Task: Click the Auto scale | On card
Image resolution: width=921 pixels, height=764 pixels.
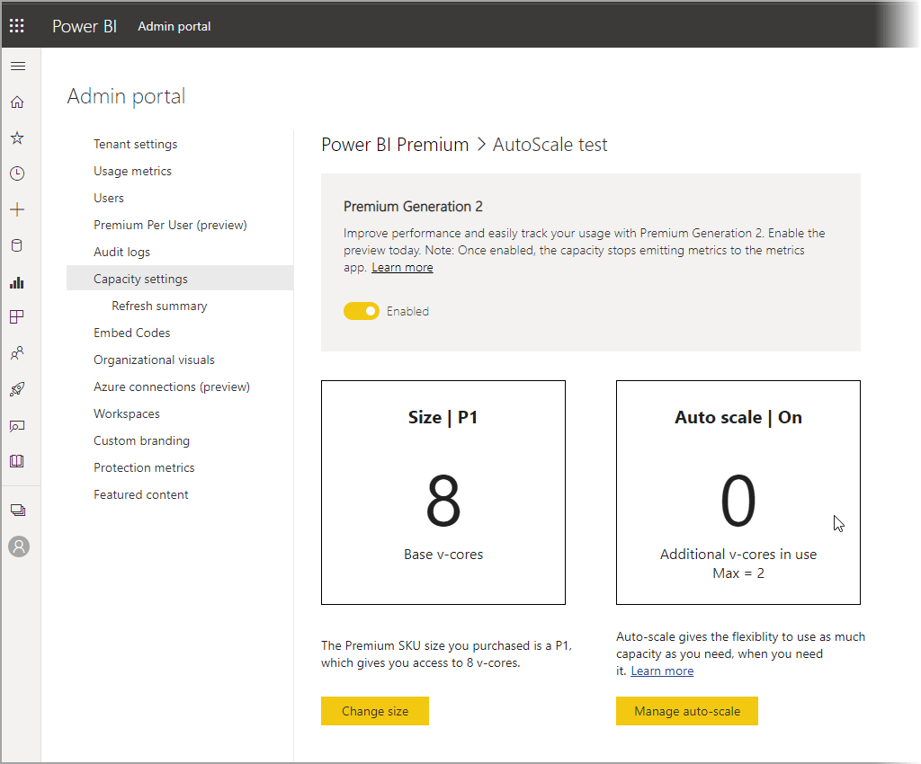Action: coord(738,493)
